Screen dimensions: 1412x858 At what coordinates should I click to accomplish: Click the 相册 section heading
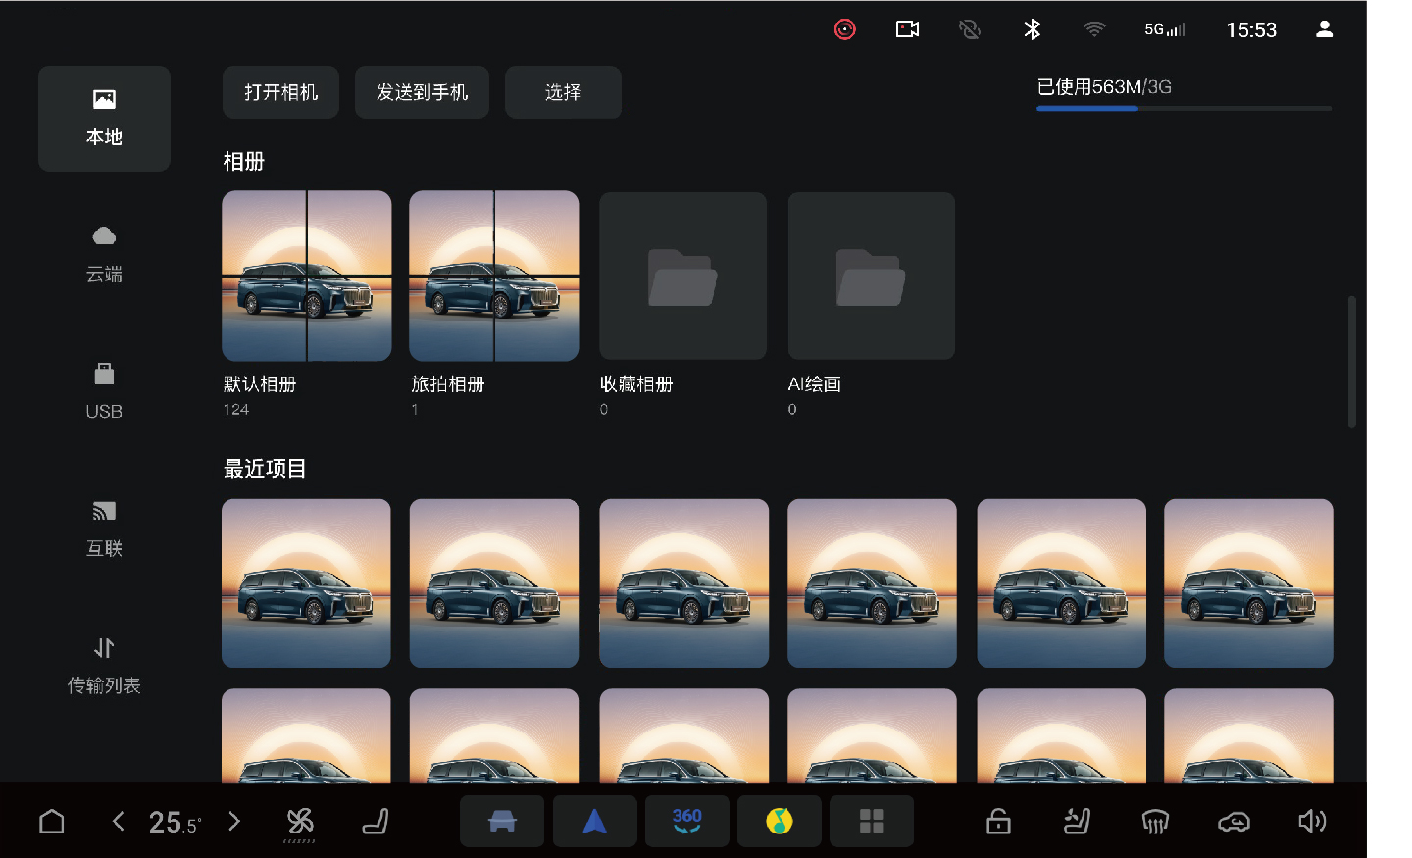click(x=244, y=162)
